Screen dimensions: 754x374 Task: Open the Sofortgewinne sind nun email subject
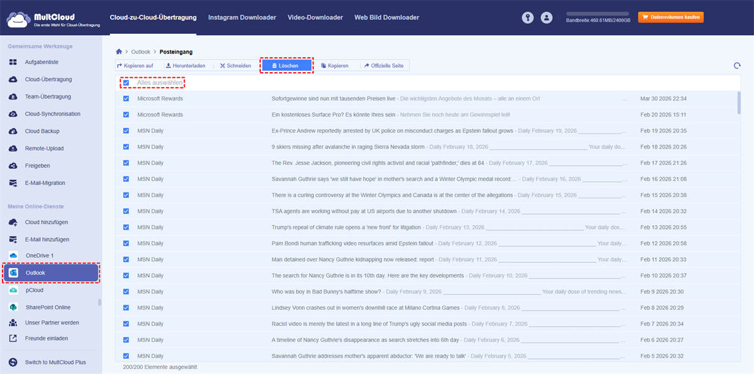333,99
